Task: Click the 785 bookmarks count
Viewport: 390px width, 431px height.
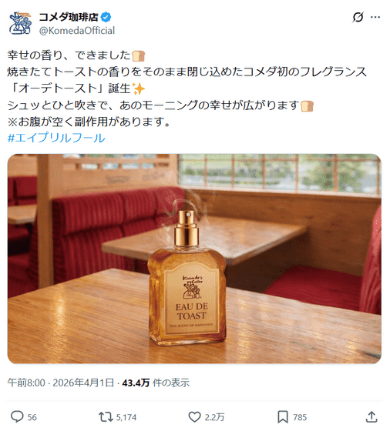Action: [300, 417]
